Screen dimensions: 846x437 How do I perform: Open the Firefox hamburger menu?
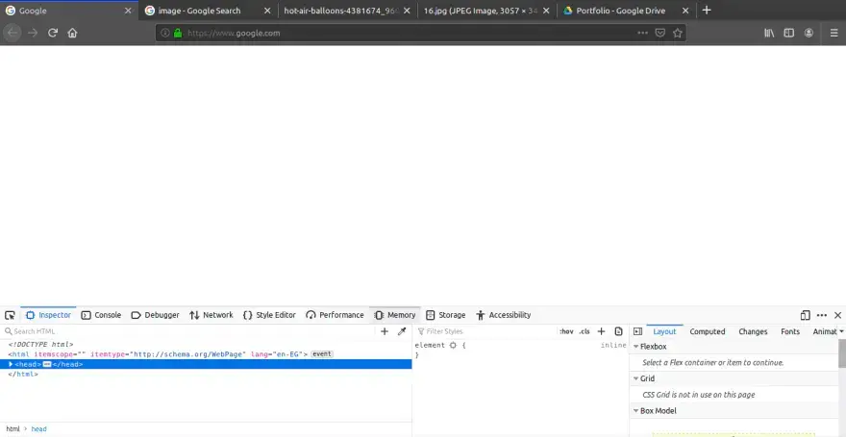point(834,33)
